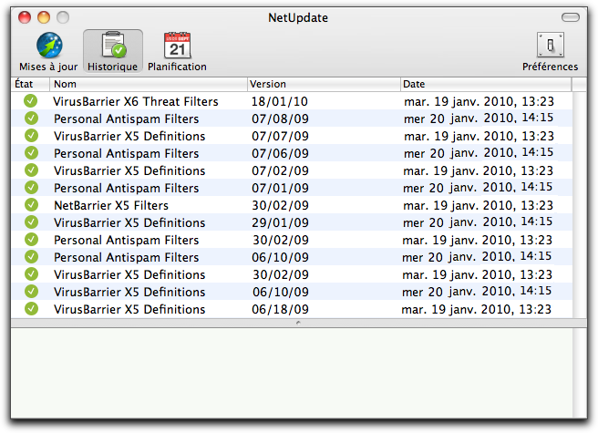This screenshot has width=598, height=433.
Task: Select VirusBarrier X5 Definitions in 07/07/09 row
Action: 129,136
